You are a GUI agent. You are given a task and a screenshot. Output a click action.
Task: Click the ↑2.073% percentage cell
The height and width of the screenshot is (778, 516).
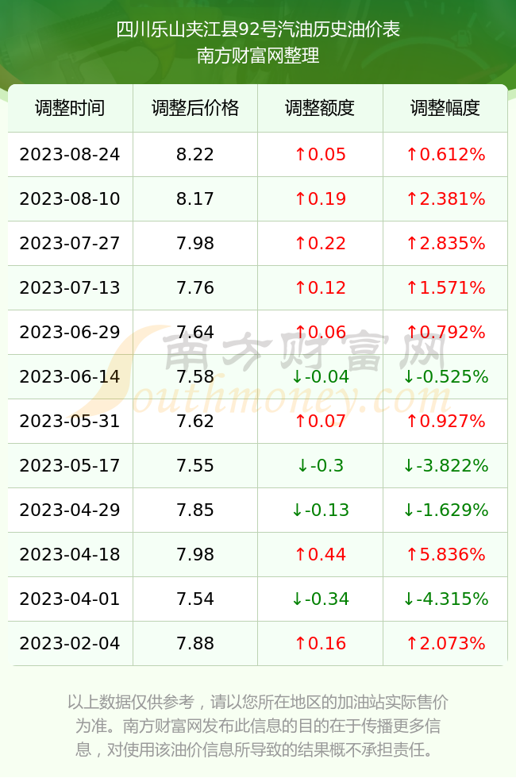(445, 643)
